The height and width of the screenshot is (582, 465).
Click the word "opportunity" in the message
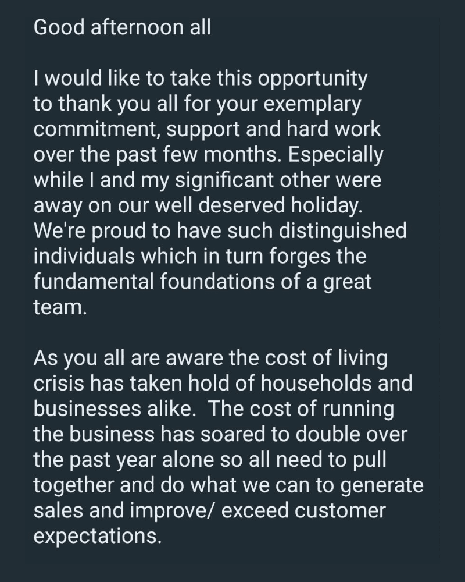(x=313, y=79)
